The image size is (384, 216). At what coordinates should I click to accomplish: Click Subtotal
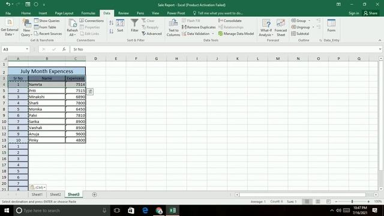tap(300, 34)
